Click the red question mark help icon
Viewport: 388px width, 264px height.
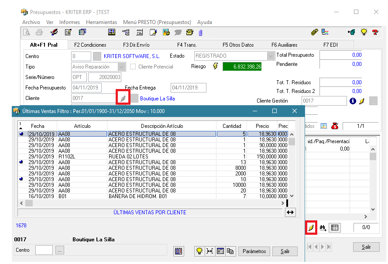[375, 32]
